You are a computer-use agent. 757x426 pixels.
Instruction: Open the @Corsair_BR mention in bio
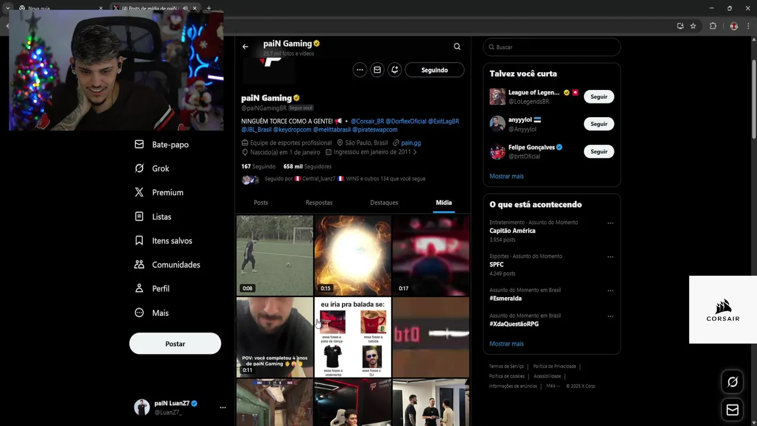[x=367, y=121]
